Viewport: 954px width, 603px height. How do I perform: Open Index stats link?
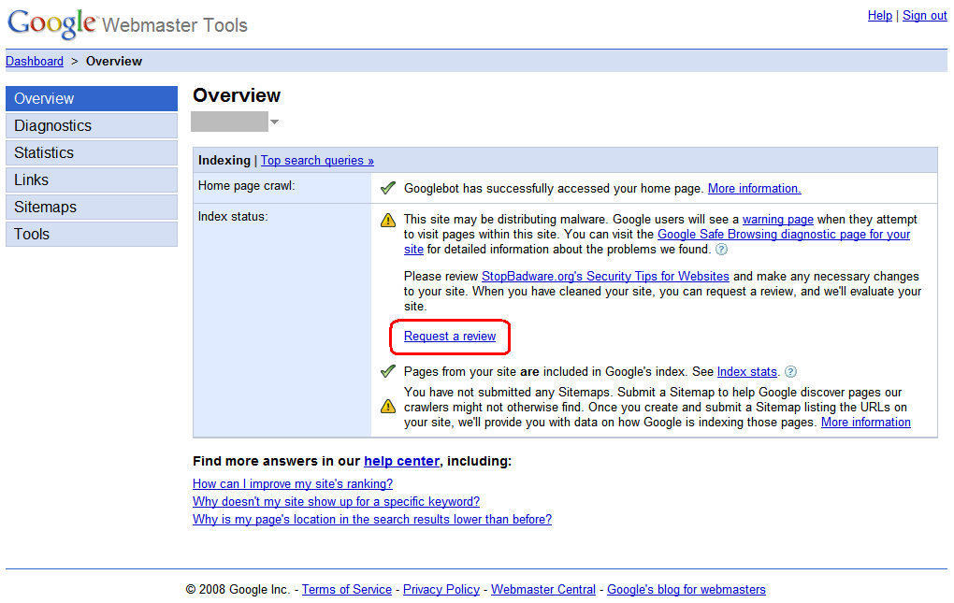[x=747, y=371]
